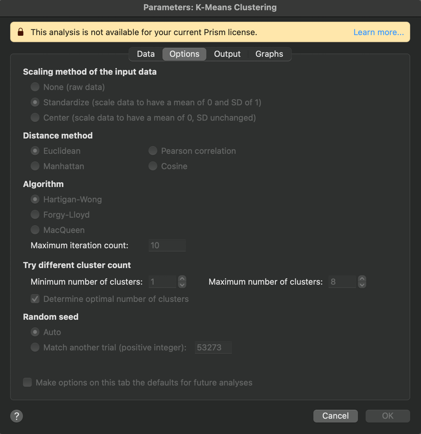
Task: Open the Learn more link
Action: pyautogui.click(x=378, y=32)
